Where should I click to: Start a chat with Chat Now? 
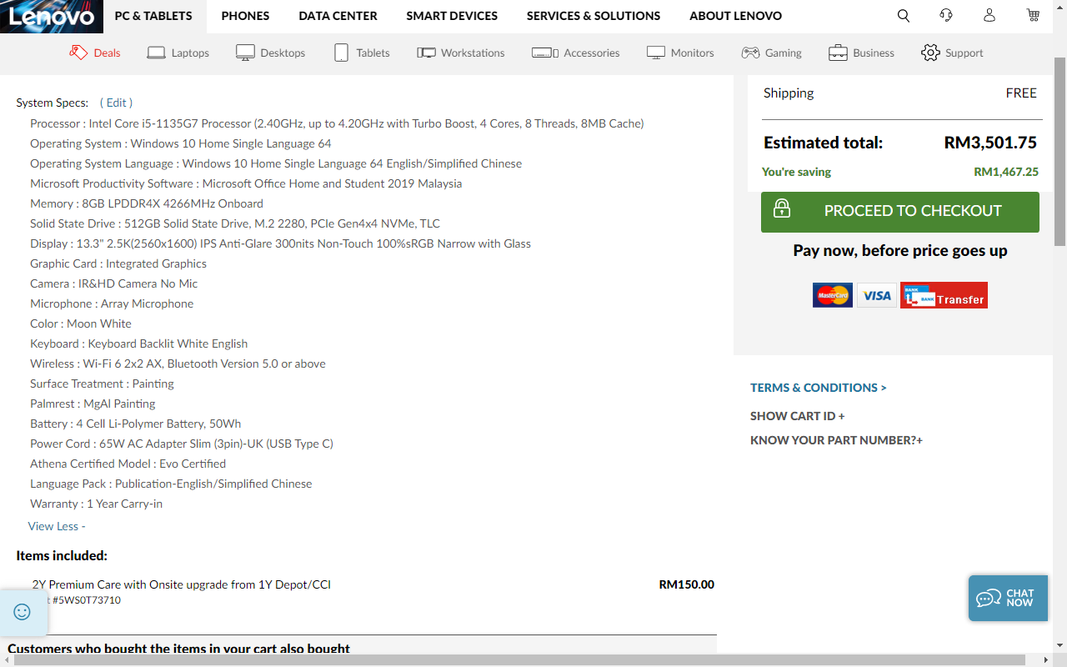click(x=1007, y=598)
